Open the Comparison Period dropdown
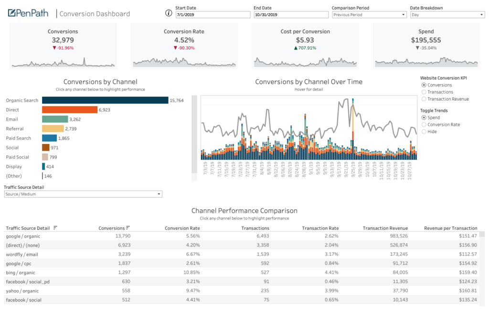This screenshot has height=310, width=489. tap(368, 14)
